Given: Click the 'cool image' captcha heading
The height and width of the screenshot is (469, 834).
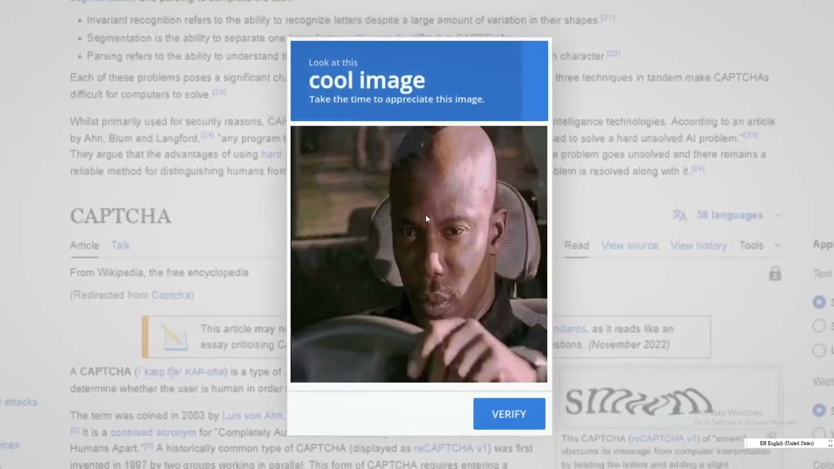Looking at the screenshot, I should 367,80.
